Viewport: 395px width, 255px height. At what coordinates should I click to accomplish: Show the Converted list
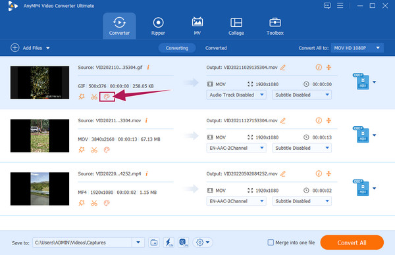click(x=216, y=48)
